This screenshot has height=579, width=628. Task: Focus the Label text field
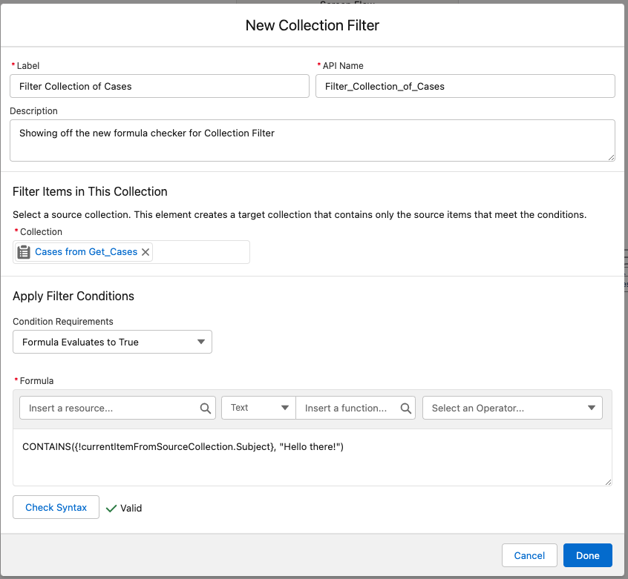click(160, 86)
